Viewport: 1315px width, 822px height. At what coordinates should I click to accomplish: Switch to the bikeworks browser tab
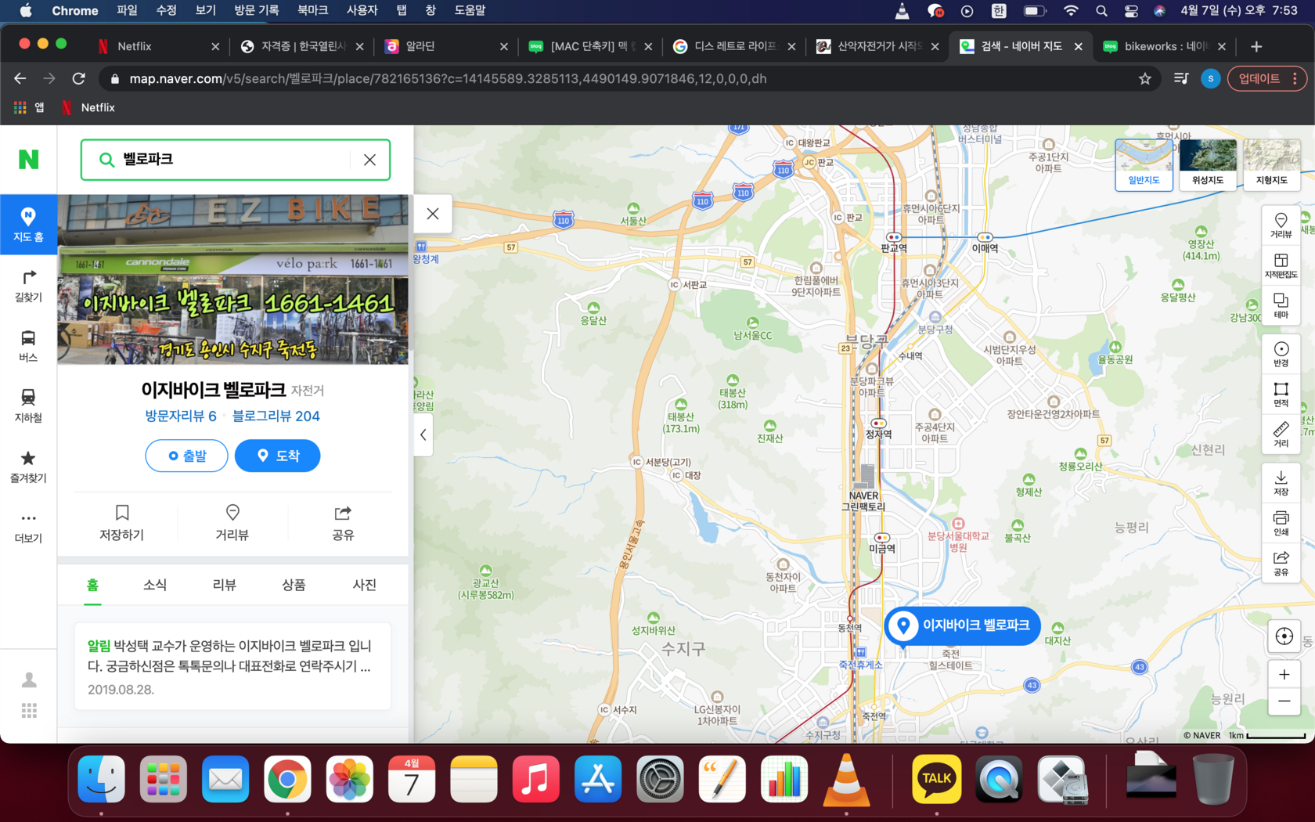pyautogui.click(x=1163, y=46)
